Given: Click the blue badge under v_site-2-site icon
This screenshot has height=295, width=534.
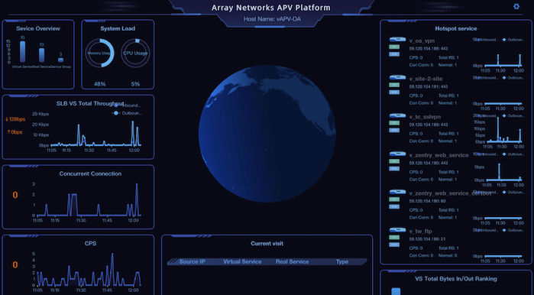Looking at the screenshot, I should click(x=394, y=92).
